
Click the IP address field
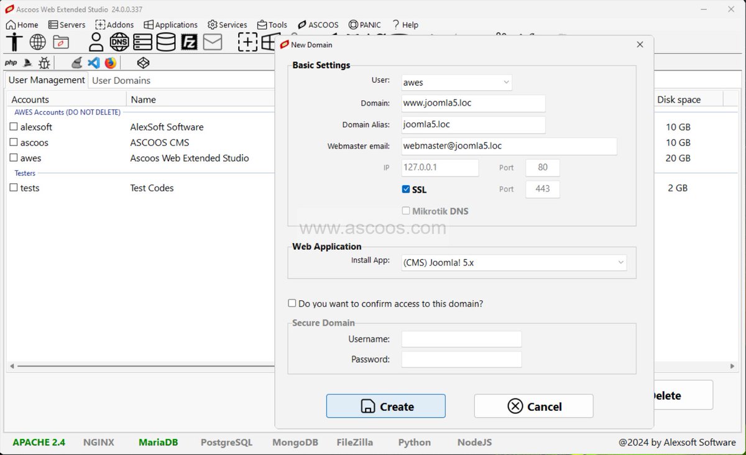440,168
